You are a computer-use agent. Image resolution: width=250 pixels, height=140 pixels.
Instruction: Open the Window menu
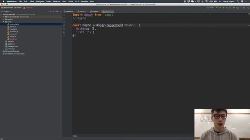click(84, 2)
